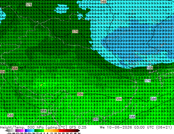Click the yellow swatch above the 0 label
This screenshot has width=174, height=134.
[45, 130]
